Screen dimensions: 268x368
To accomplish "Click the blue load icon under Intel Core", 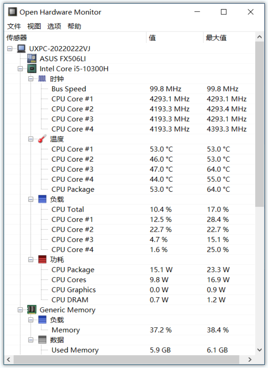I will tap(42, 199).
